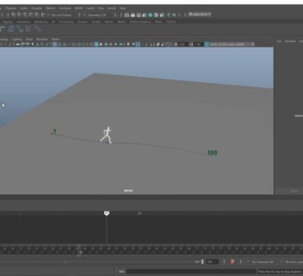Viewport: 303px width, 276px height.
Task: Click the MEL command line input field
Action: [191, 271]
